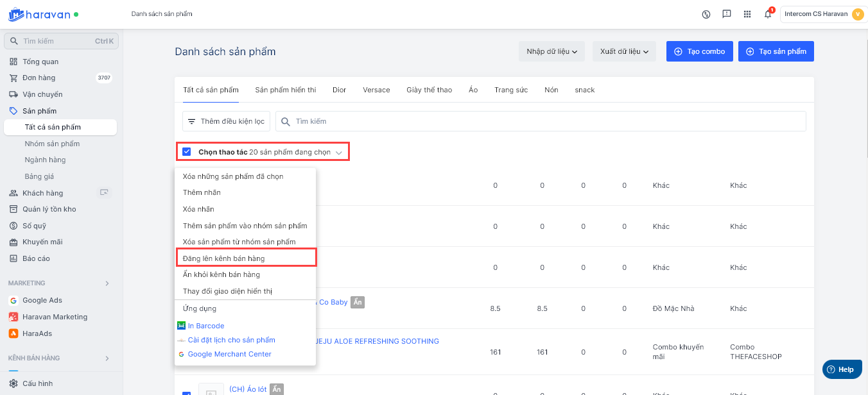Open Google Ads in Marketing section

point(42,300)
